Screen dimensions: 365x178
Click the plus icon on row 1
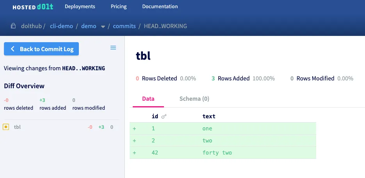pyautogui.click(x=134, y=128)
